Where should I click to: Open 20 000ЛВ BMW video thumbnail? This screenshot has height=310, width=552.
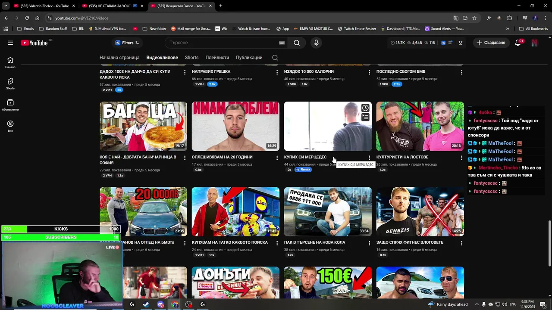coord(143,211)
